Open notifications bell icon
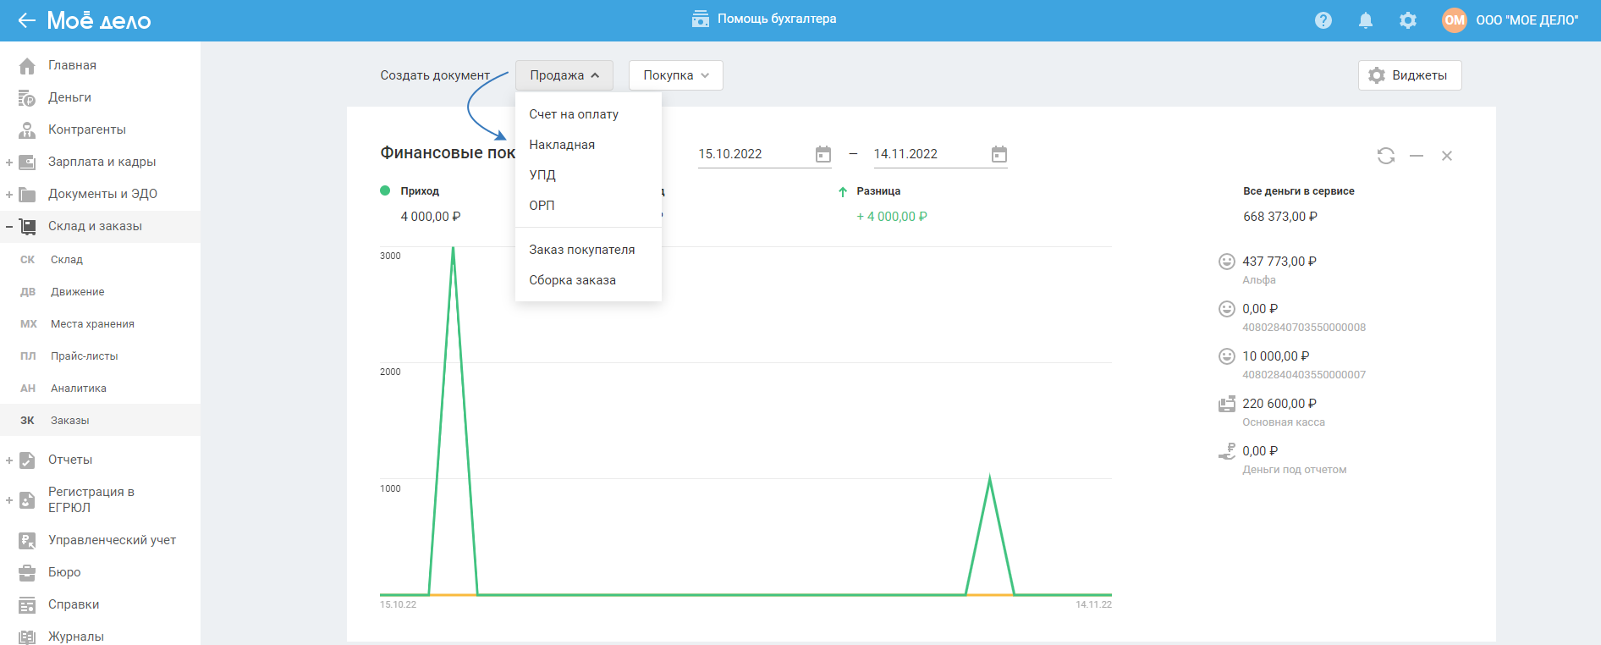The width and height of the screenshot is (1601, 645). 1366,20
